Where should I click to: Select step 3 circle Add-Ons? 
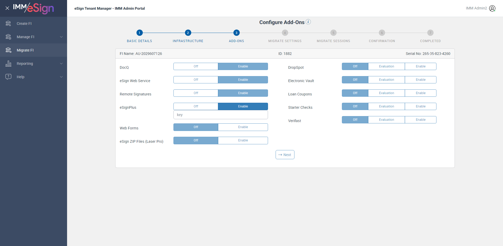236,33
